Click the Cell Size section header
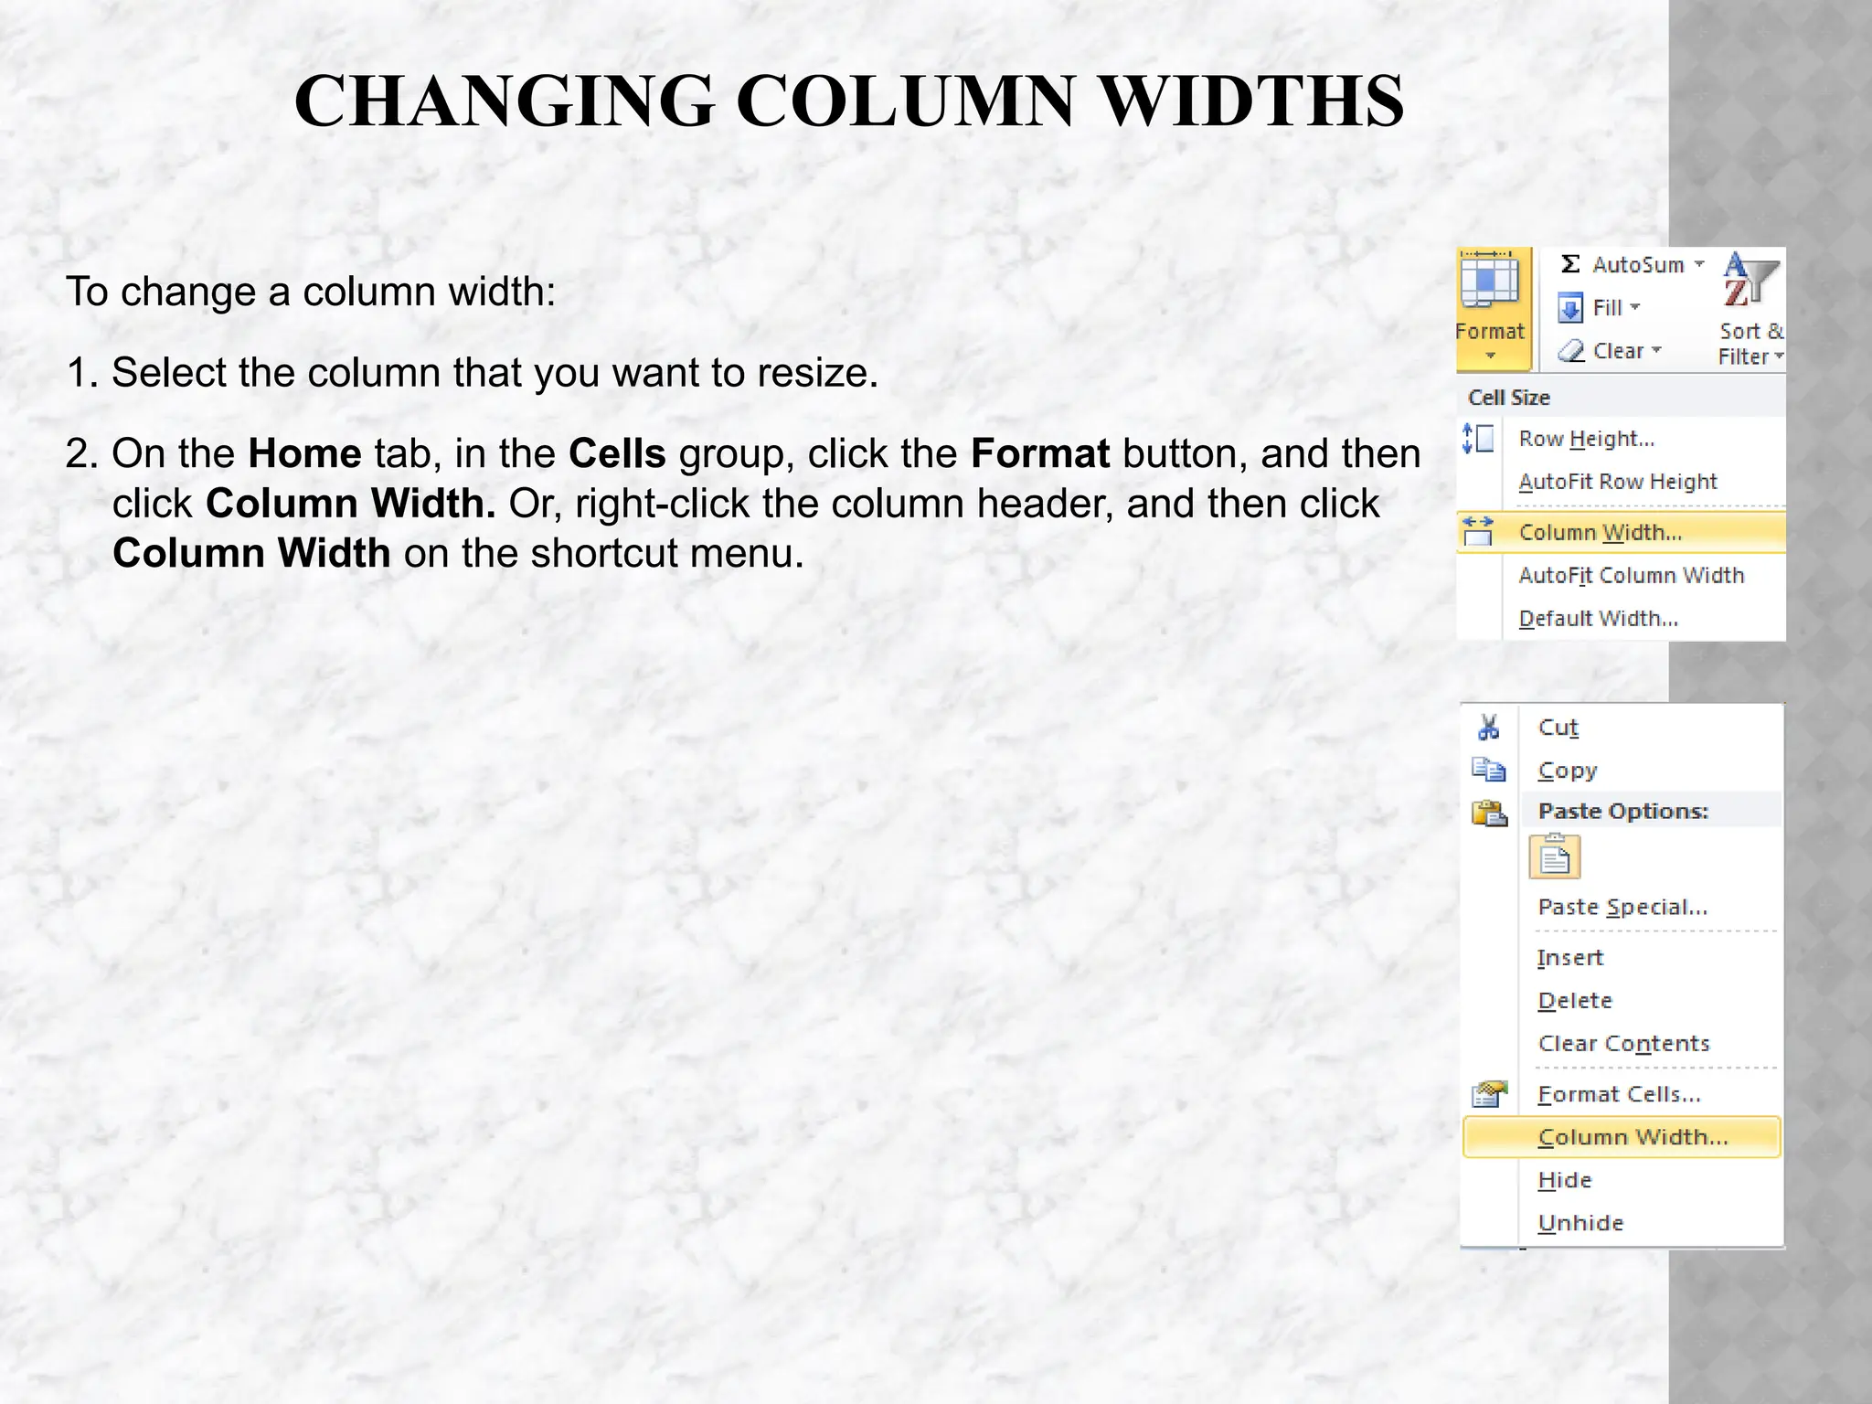Viewport: 1872px width, 1404px height. point(1621,398)
